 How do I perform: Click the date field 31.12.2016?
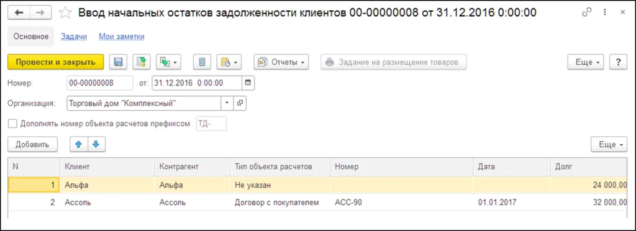coord(197,83)
